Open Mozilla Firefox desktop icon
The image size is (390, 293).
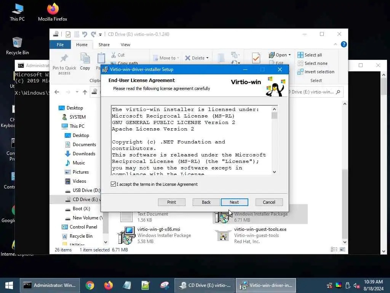pos(53,12)
